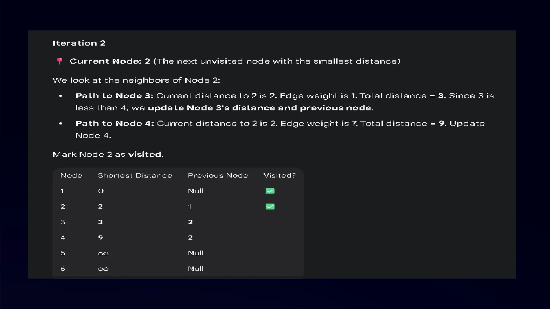This screenshot has height=309, width=550.
Task: Click the red pushpin icon
Action: click(60, 61)
